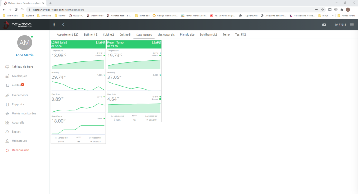The width and height of the screenshot is (358, 194).
Task: Click 29.74% humidity value
Action: pos(58,77)
